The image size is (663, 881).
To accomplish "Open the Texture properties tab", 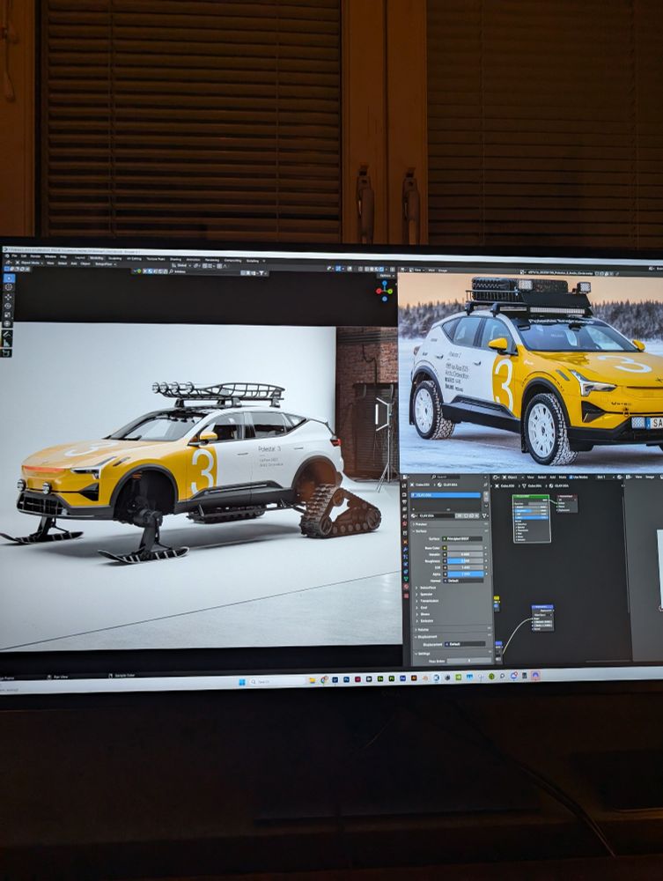I will 405,596.
